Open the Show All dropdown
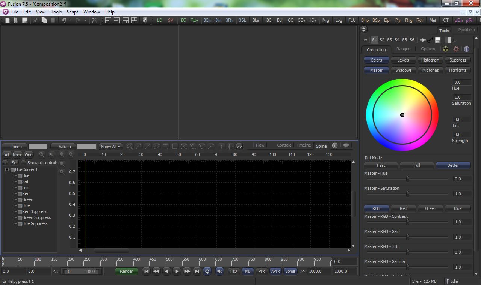This screenshot has width=481, height=285. coord(110,147)
